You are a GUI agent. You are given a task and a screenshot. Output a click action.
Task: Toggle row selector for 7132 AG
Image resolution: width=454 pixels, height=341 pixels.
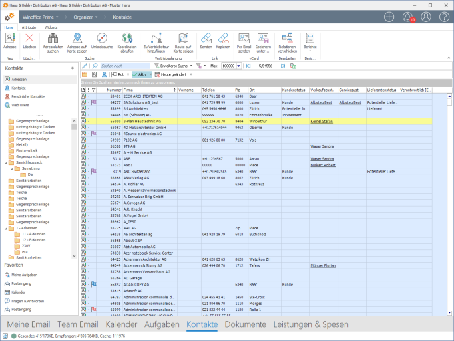[83, 140]
